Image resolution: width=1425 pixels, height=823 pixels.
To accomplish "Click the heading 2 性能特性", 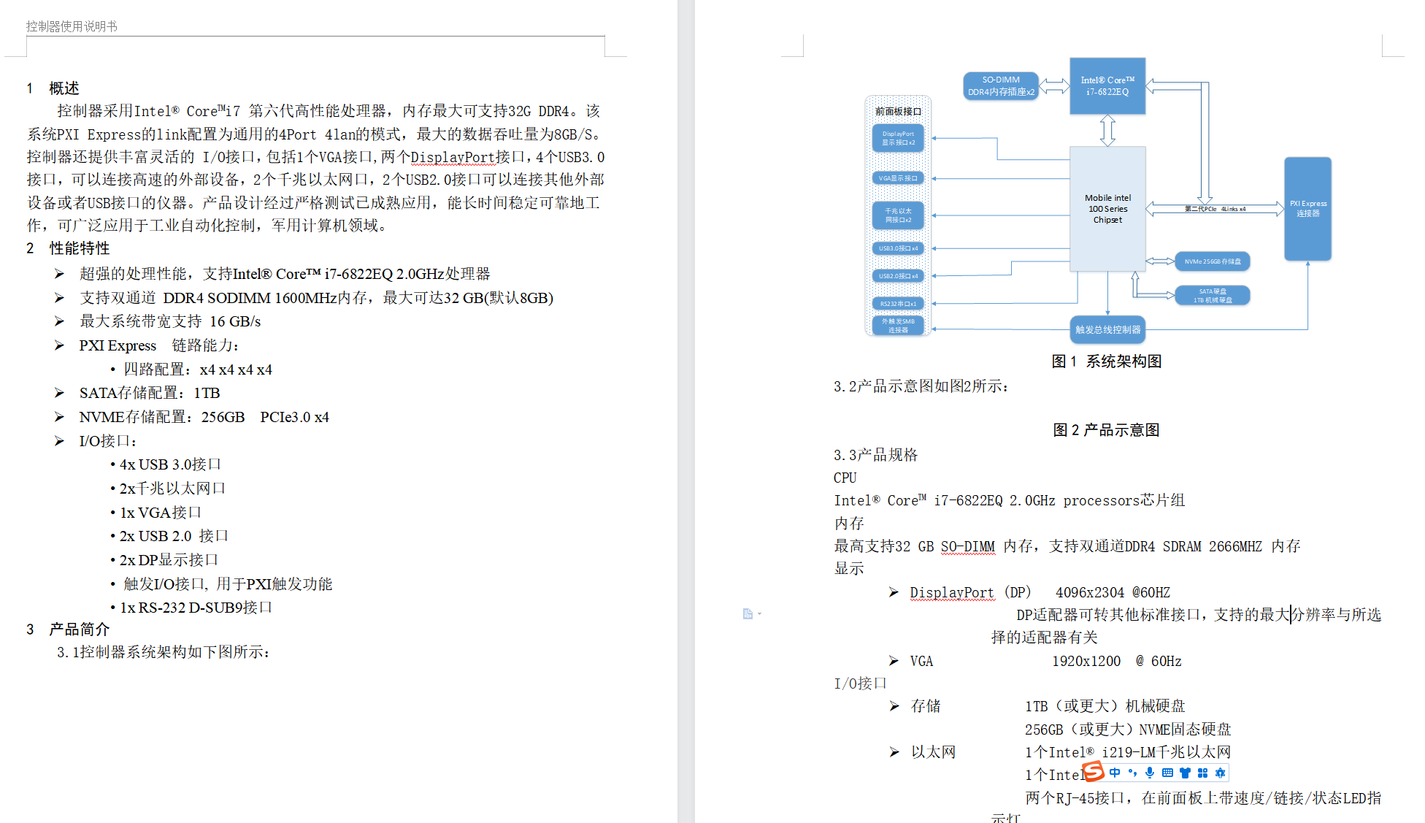I will (68, 248).
